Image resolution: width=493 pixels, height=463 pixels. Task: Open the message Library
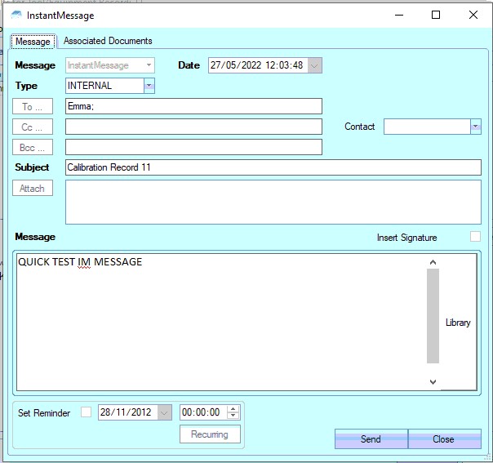458,323
